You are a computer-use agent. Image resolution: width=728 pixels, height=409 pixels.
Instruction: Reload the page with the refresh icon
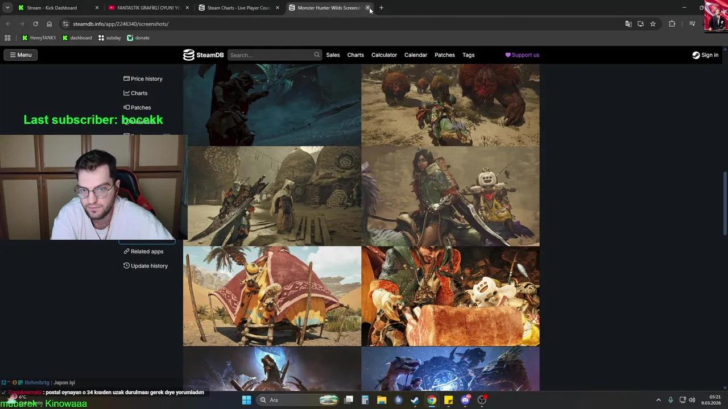35,24
